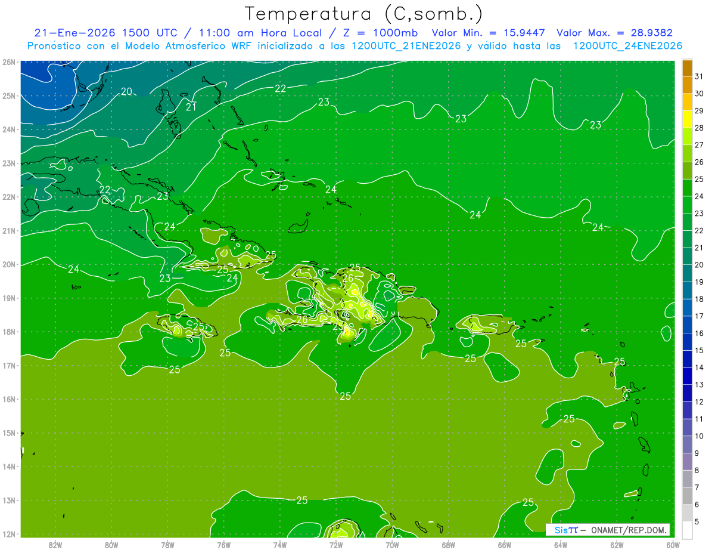The image size is (715, 553).
Task: Select the Valor Min. = 15.9447 readout
Action: [487, 33]
